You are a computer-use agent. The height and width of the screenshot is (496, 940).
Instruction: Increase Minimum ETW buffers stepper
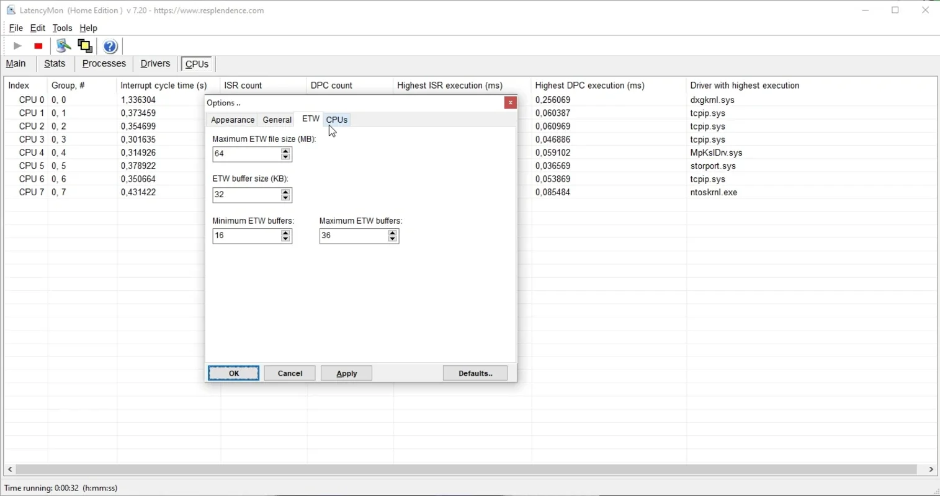(x=285, y=232)
